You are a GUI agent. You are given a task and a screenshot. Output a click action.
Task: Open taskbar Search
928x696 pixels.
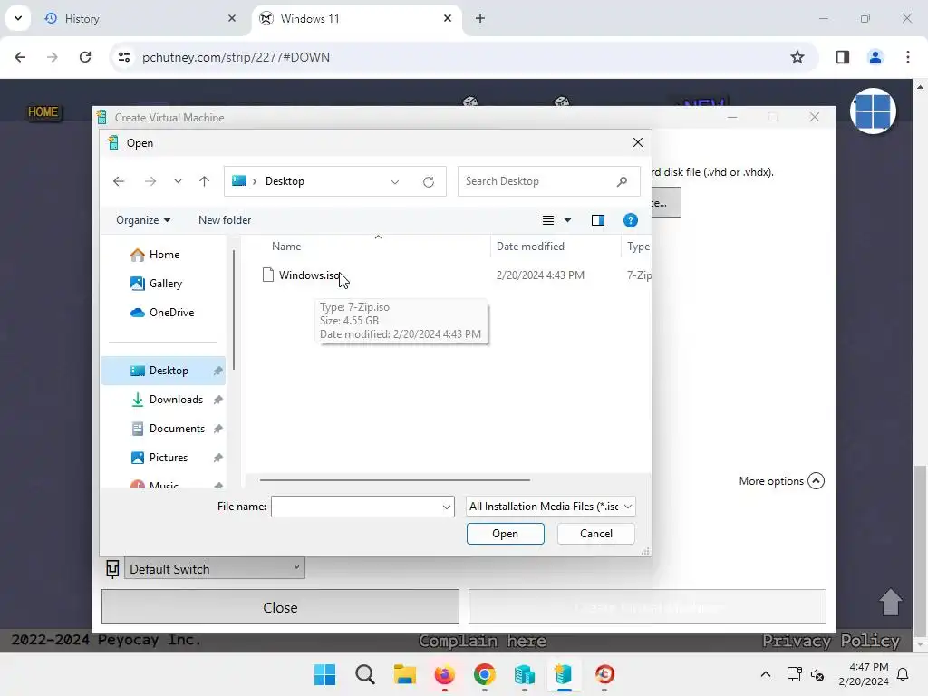pos(365,674)
